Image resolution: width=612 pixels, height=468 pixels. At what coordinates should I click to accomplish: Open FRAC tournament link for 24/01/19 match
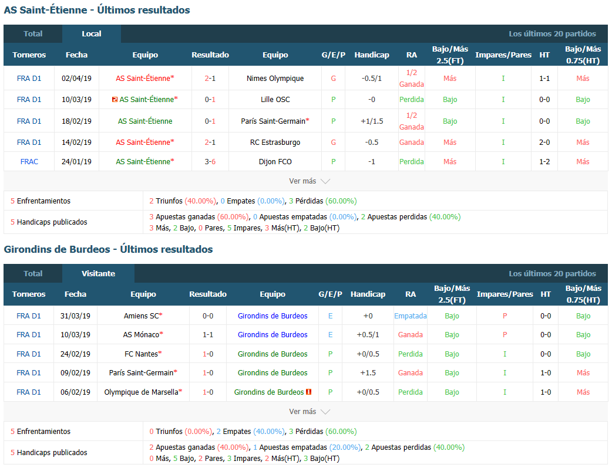click(x=29, y=162)
